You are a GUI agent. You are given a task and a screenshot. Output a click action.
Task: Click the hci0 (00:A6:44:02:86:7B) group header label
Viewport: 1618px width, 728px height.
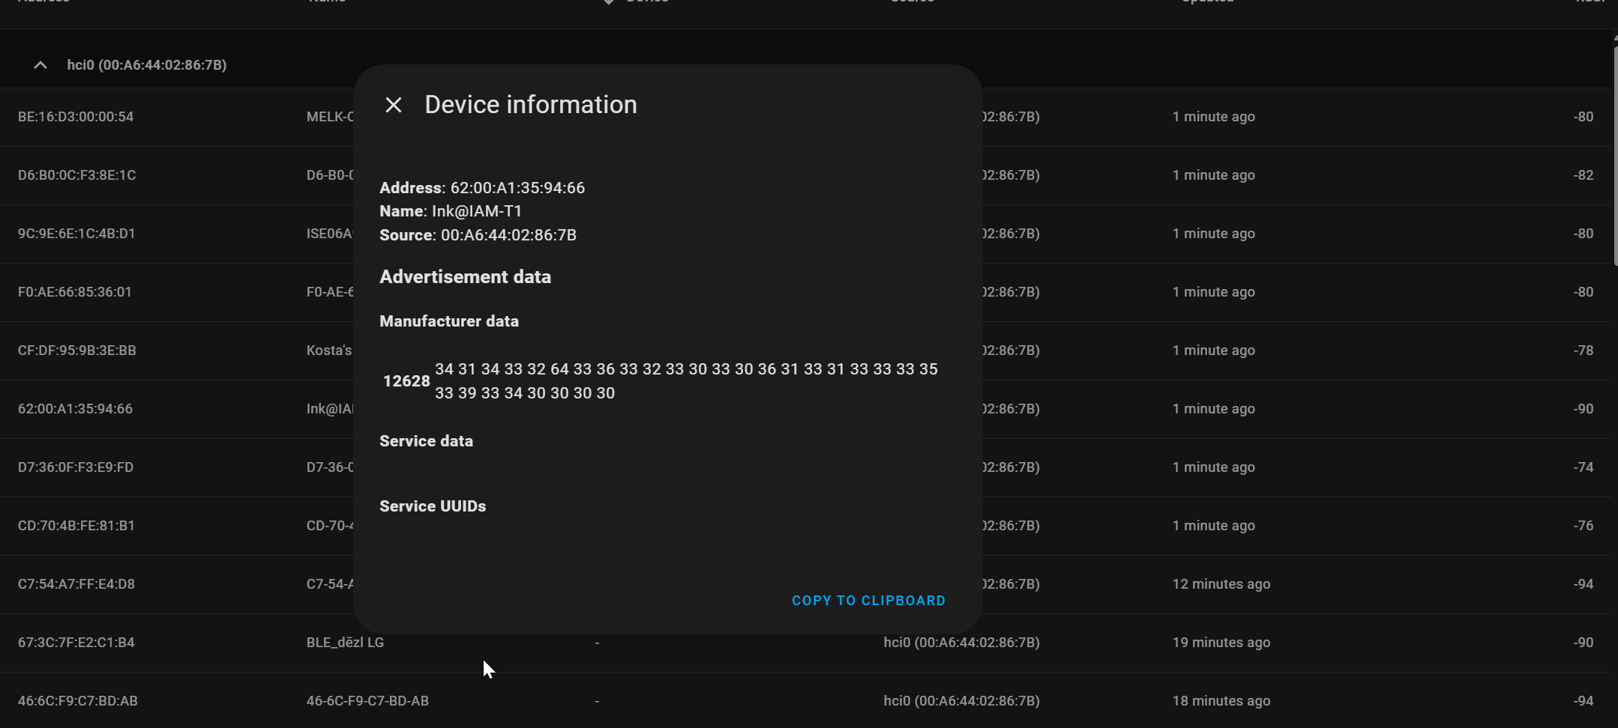pos(147,65)
